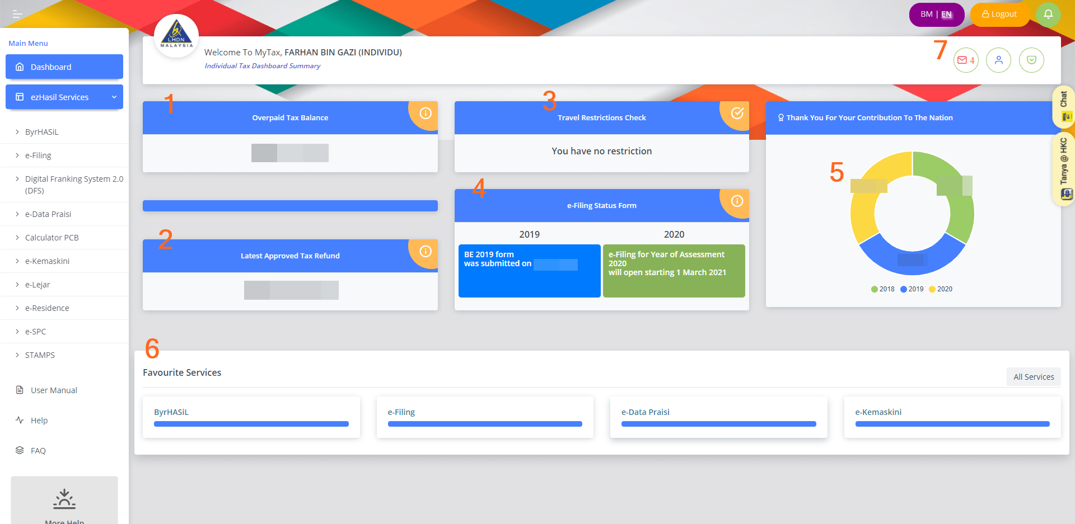
Task: Expand the e-Filing menu item
Action: (38, 155)
